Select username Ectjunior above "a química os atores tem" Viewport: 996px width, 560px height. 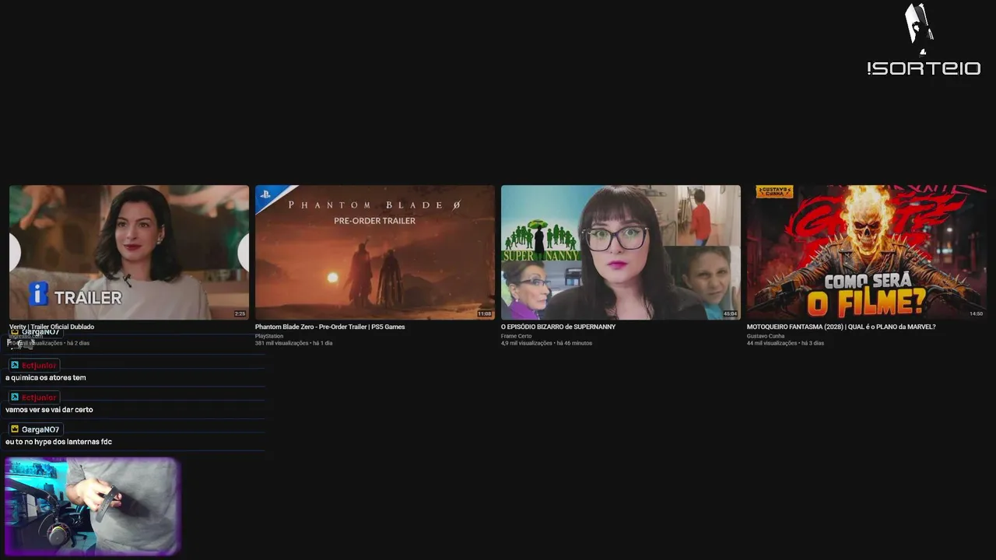click(39, 365)
